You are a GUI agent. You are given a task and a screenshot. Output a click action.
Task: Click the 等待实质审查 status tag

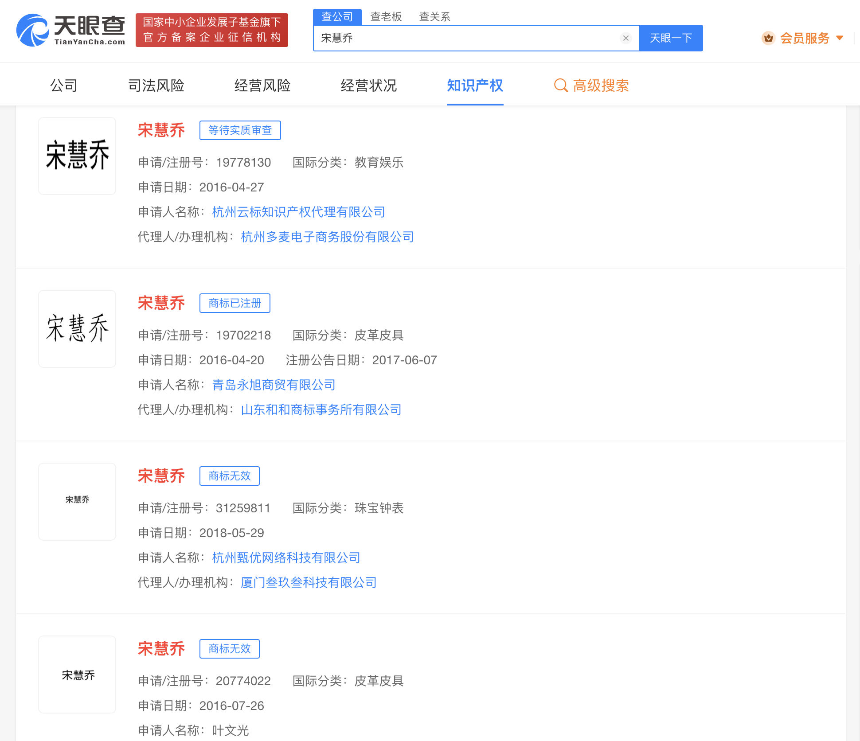(240, 130)
